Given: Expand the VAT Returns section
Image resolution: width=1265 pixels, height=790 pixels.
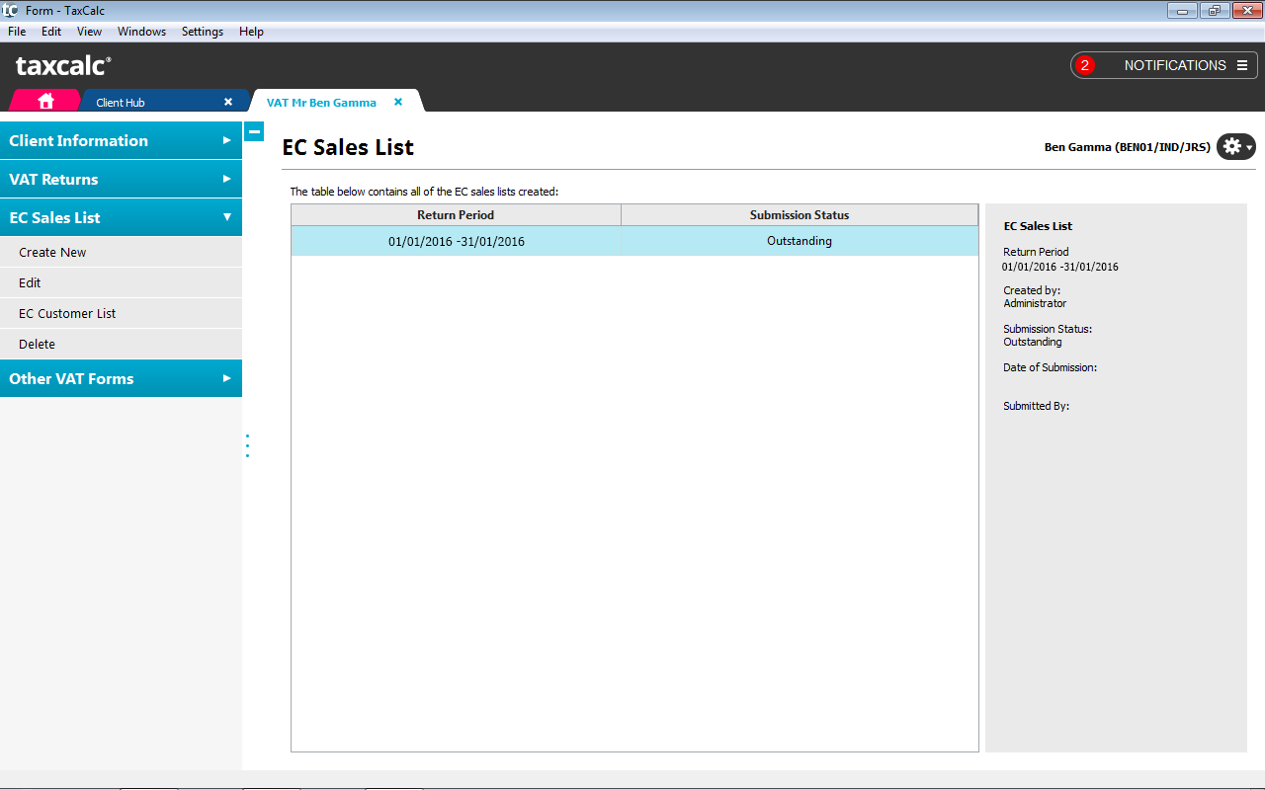Looking at the screenshot, I should coord(121,179).
